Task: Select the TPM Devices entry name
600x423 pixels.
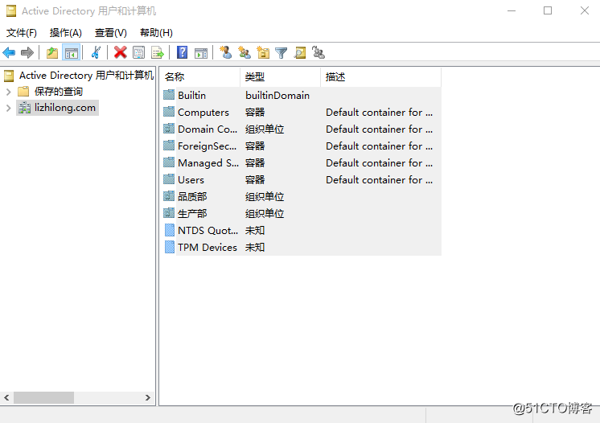Action: pyautogui.click(x=208, y=247)
